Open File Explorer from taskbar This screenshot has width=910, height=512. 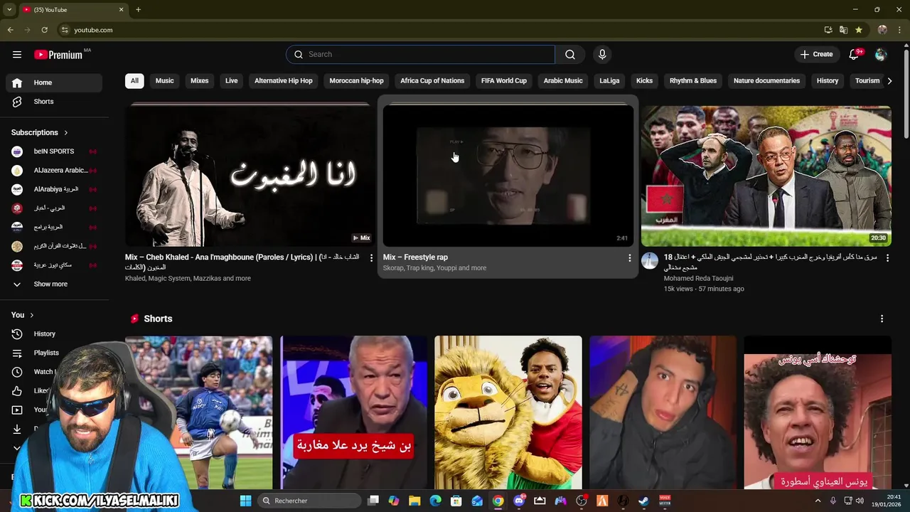tap(414, 501)
